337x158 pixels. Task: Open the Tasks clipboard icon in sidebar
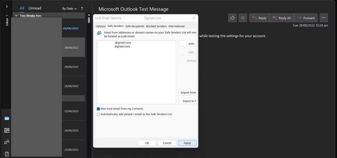[x=7, y=154]
